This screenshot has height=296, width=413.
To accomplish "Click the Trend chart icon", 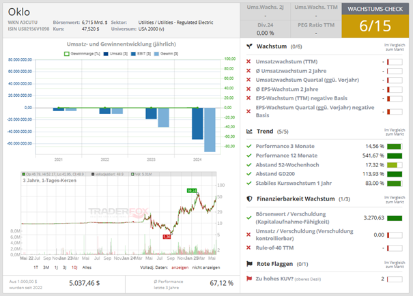I will pyautogui.click(x=249, y=132).
